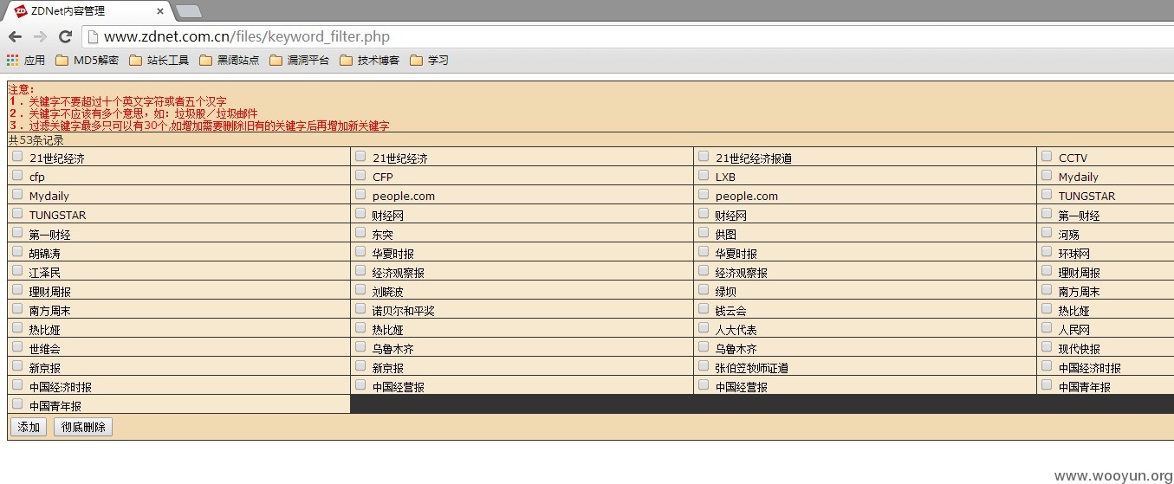Open the 应用 apps shortcut
Image resolution: width=1174 pixels, height=484 pixels.
pos(26,61)
